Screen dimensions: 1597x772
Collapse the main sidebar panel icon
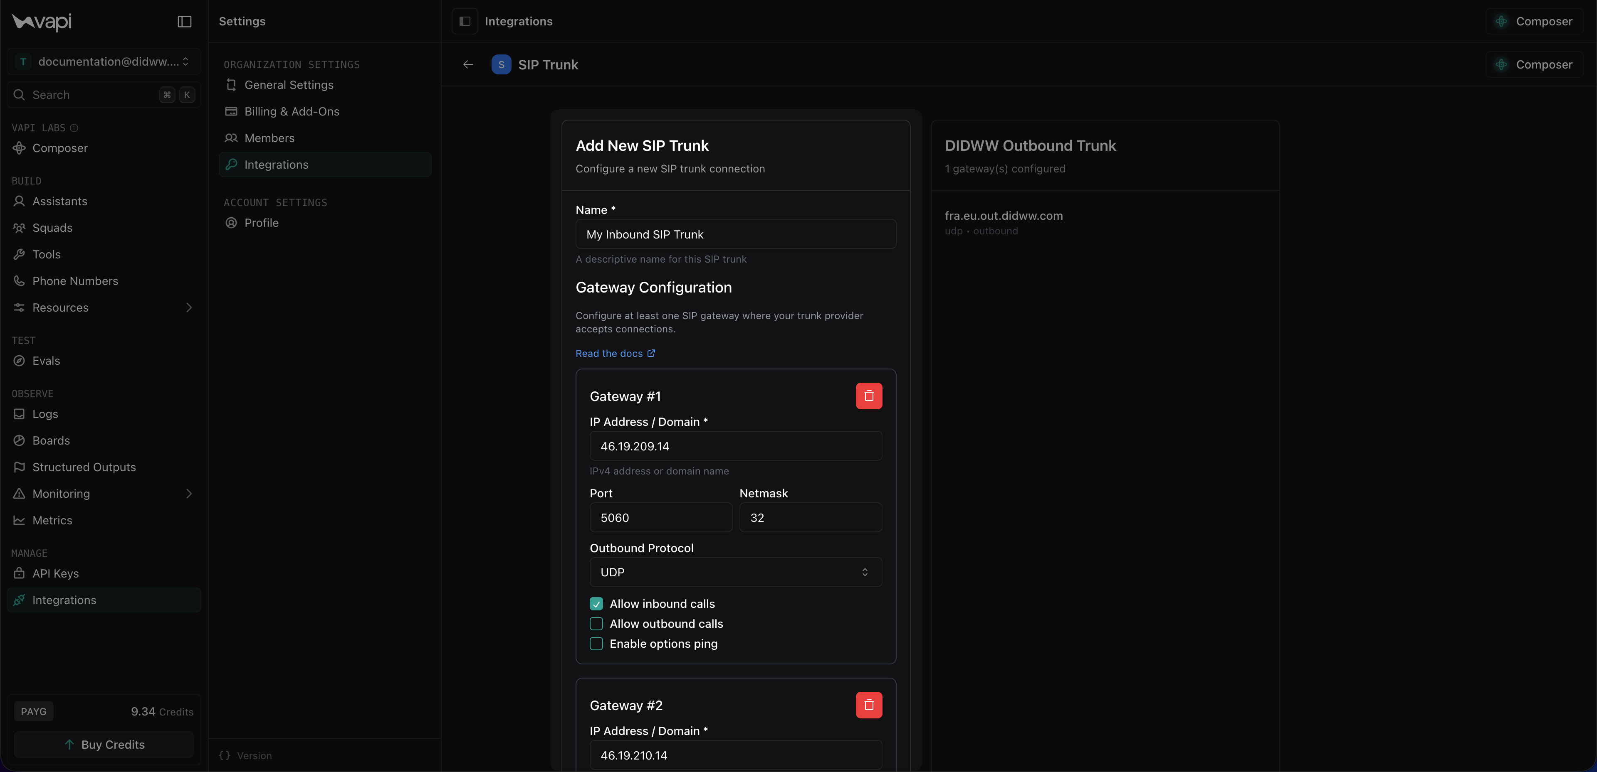click(x=185, y=22)
